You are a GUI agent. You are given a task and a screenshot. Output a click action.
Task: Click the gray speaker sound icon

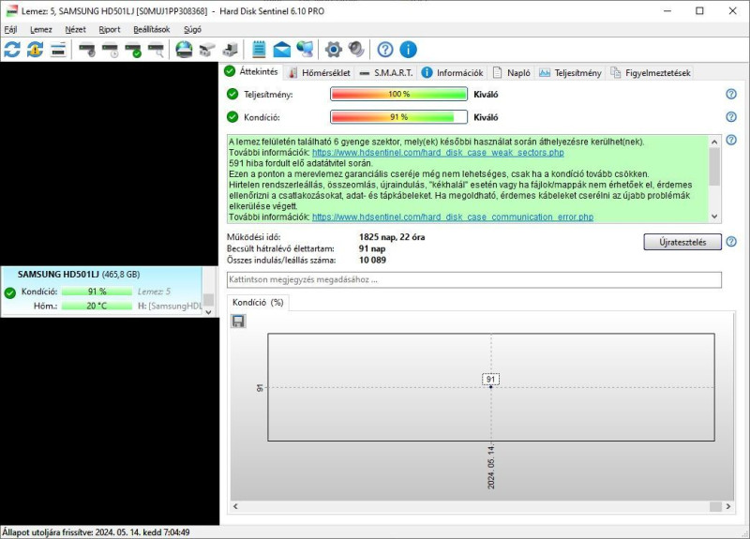(x=356, y=50)
